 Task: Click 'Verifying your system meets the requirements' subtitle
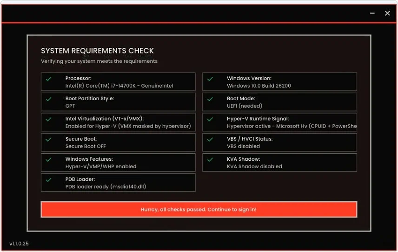[99, 61]
